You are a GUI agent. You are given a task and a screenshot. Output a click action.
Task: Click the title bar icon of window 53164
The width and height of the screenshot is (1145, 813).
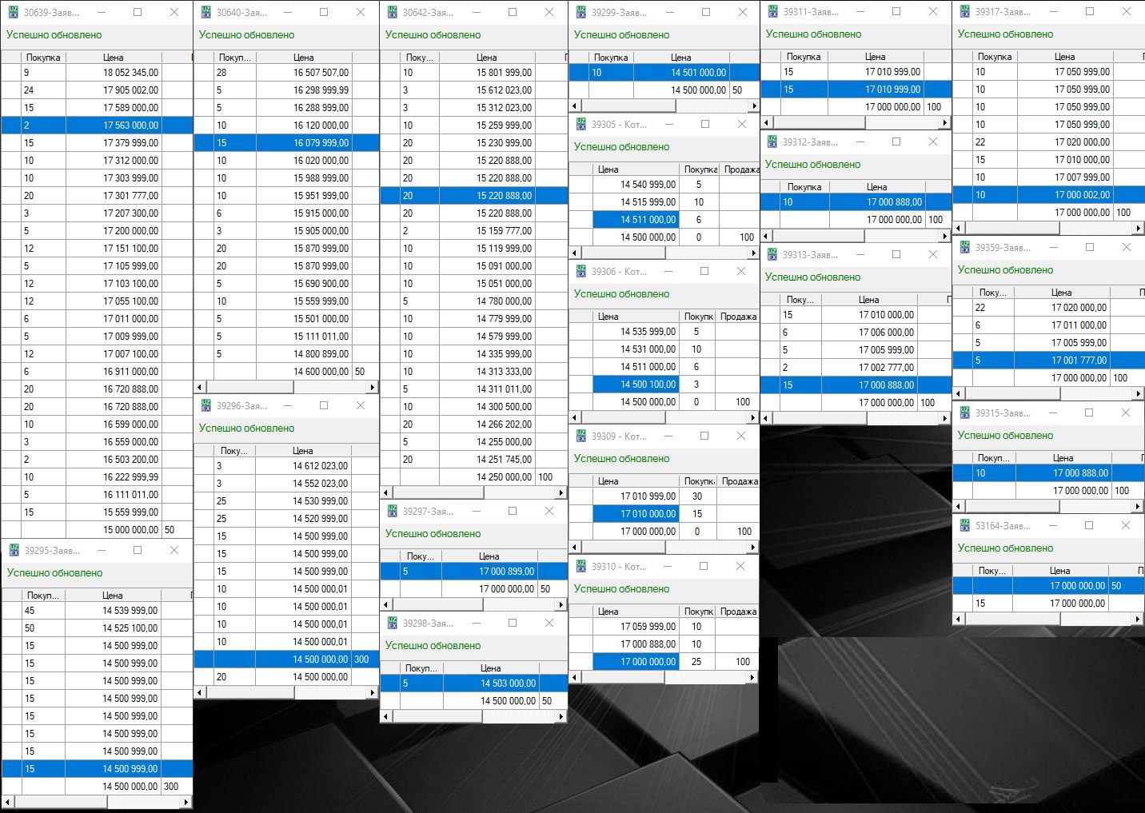click(964, 525)
